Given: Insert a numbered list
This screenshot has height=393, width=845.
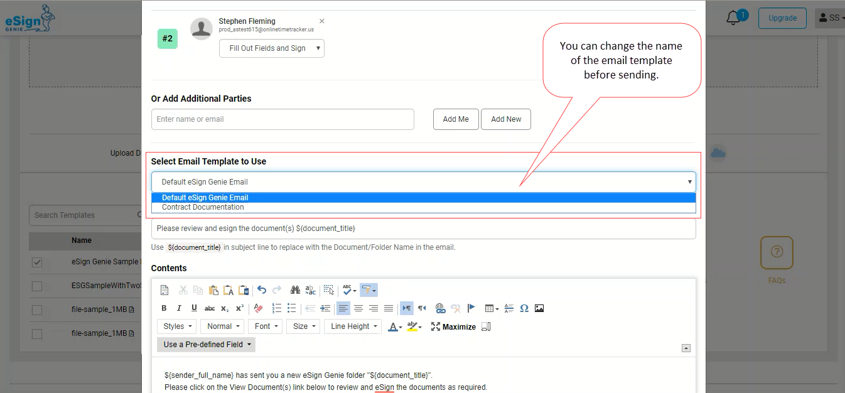Looking at the screenshot, I should pyautogui.click(x=277, y=308).
